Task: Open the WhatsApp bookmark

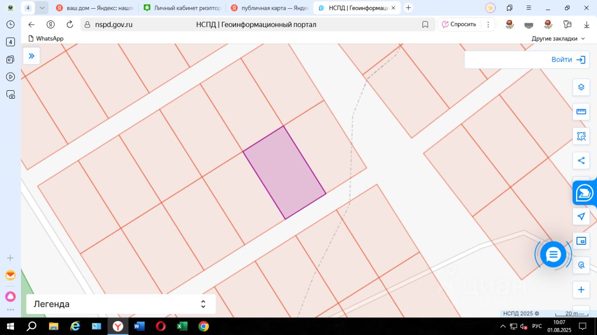Action: 46,39
